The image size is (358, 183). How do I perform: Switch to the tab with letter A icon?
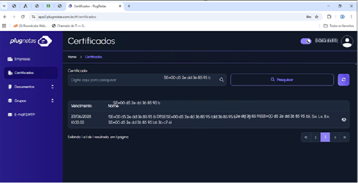point(25,6)
